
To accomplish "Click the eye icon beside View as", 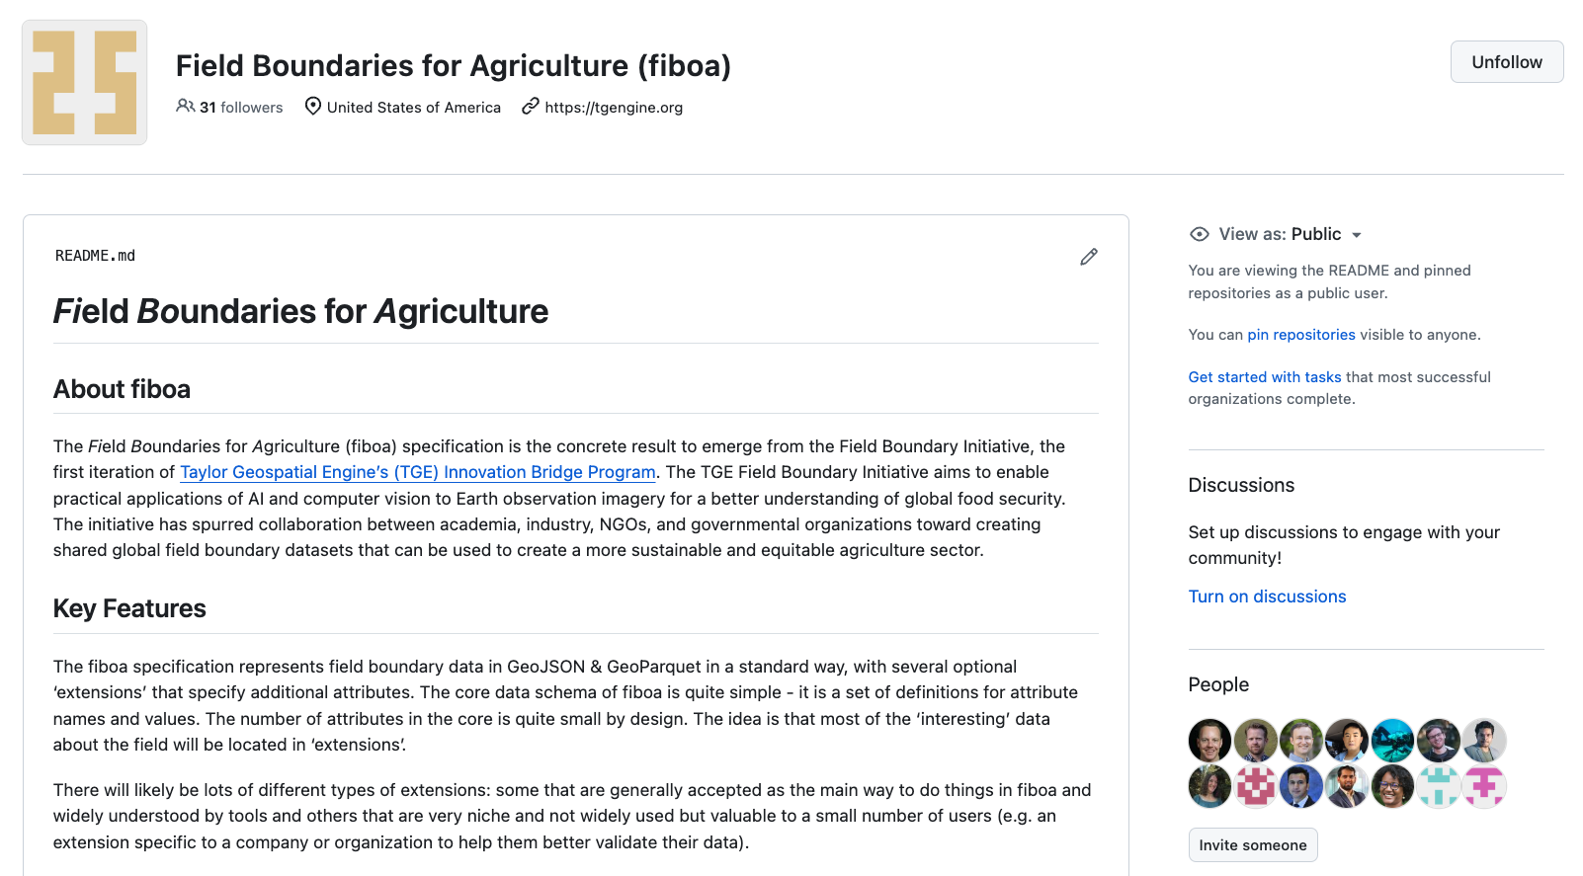I will pyautogui.click(x=1200, y=234).
